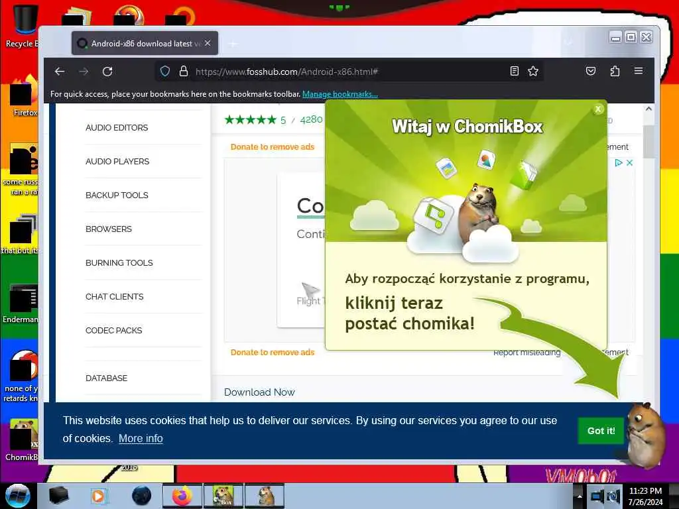Viewport: 679px width, 509px height.
Task: Open the More info cookies link
Action: pos(141,439)
